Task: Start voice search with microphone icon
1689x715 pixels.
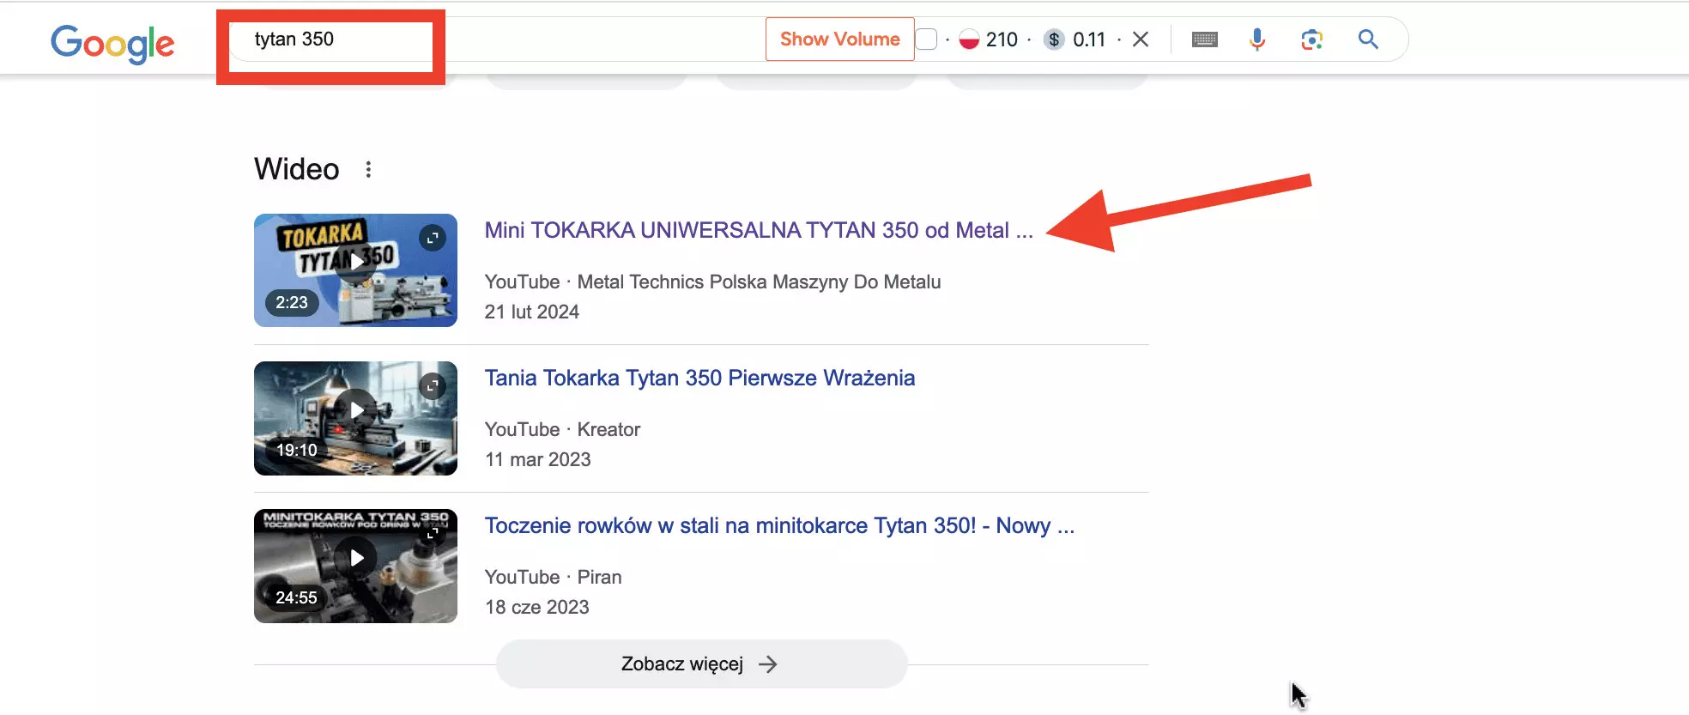Action: pos(1257,39)
